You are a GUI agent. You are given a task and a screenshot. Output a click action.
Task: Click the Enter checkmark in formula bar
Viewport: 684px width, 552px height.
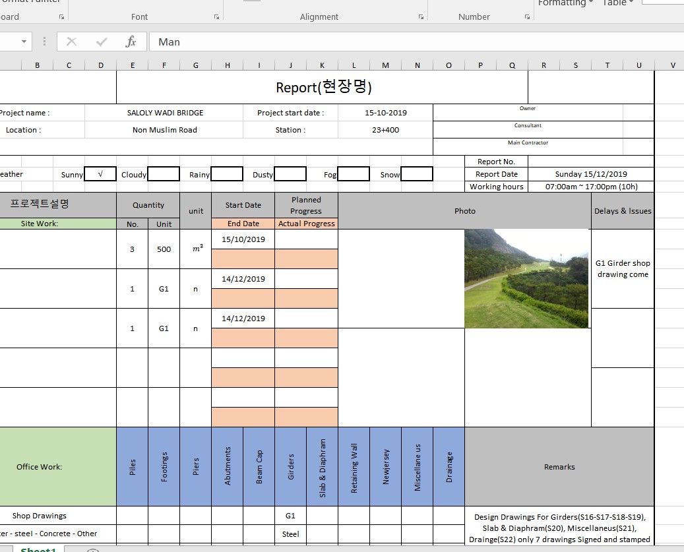[x=102, y=42]
